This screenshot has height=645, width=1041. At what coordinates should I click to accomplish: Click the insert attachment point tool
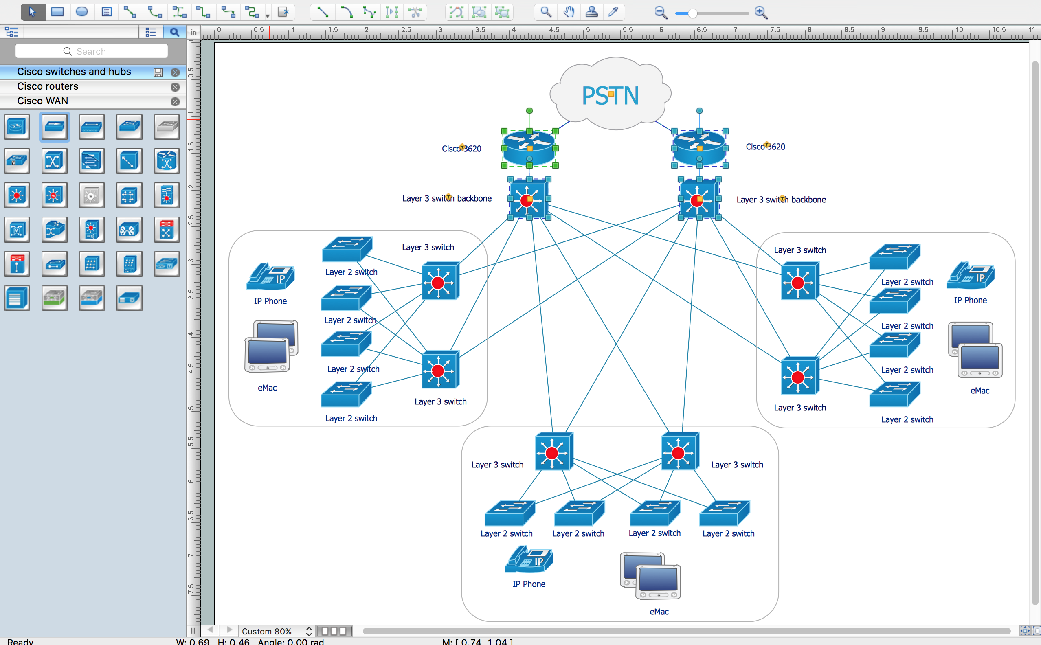283,12
